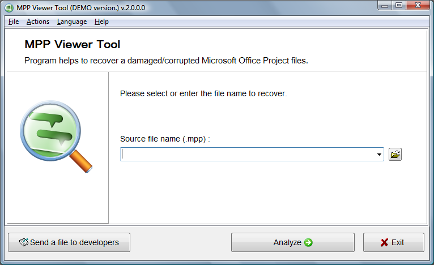Expand the source file name dropdown arrow
Viewport: 434px width, 265px height.
pyautogui.click(x=379, y=155)
